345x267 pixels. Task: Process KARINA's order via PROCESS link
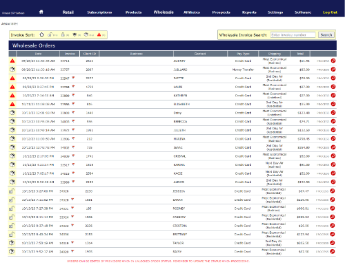coord(323,164)
